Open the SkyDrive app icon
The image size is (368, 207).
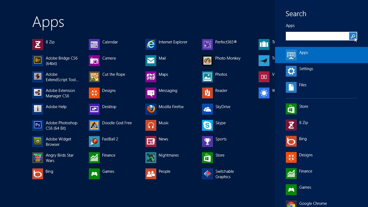(207, 109)
